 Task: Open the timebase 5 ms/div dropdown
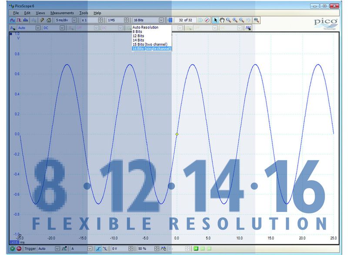[x=74, y=20]
